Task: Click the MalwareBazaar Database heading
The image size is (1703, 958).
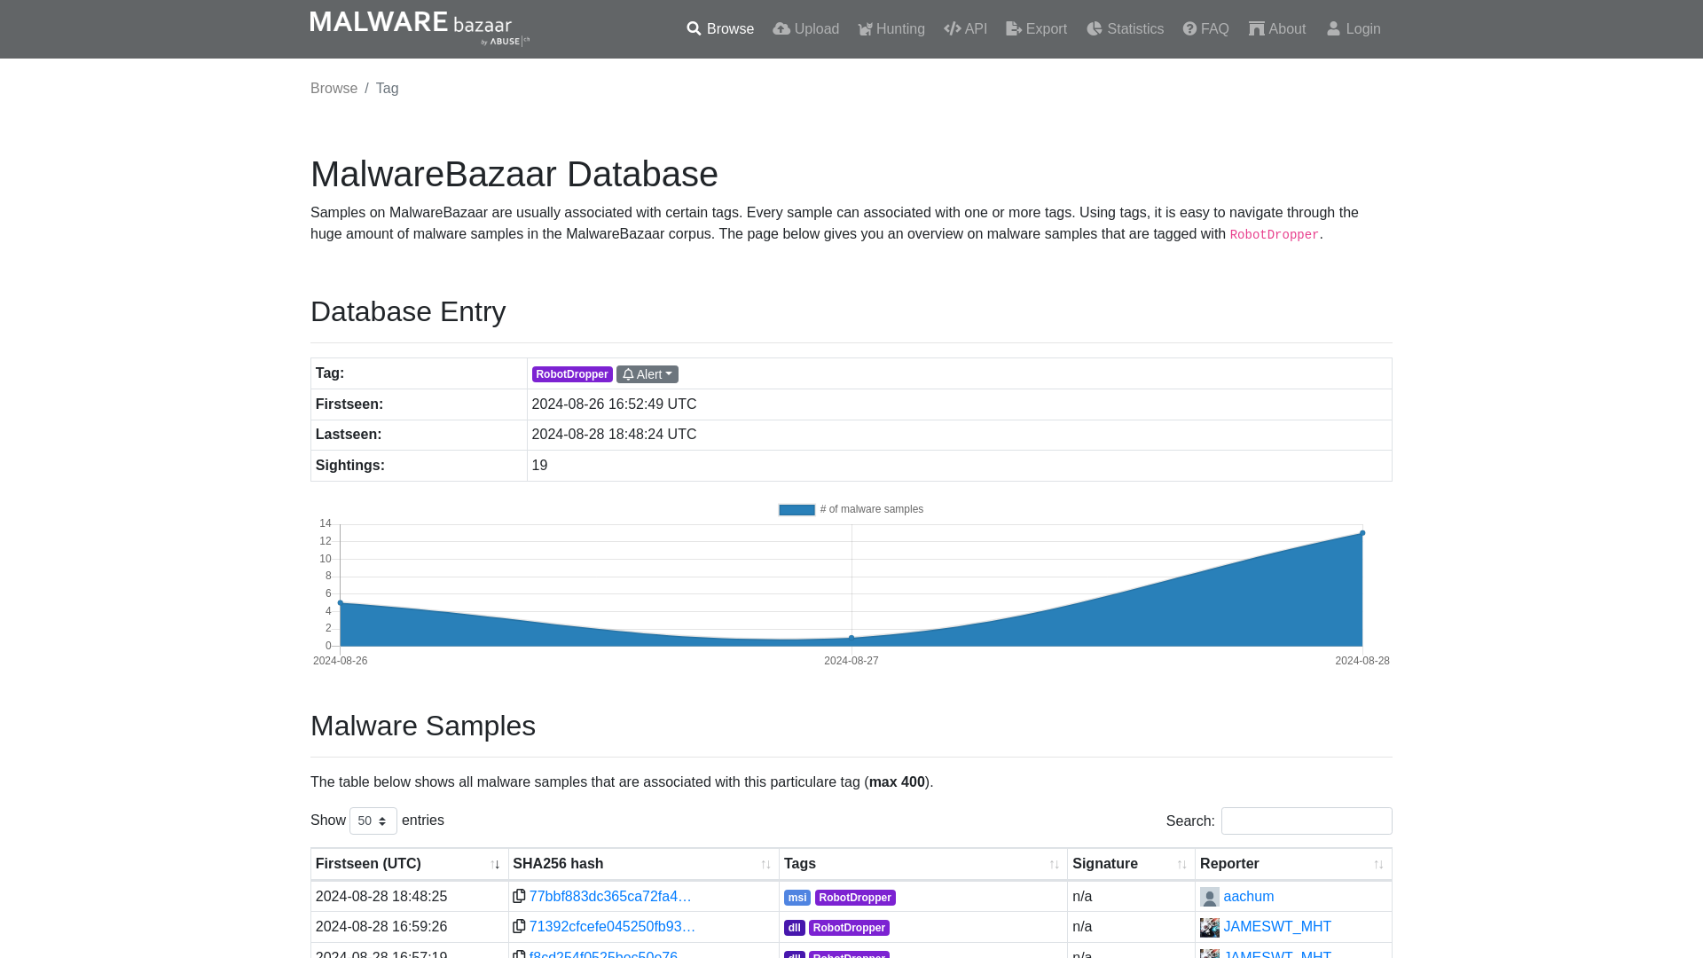Action: pyautogui.click(x=514, y=174)
